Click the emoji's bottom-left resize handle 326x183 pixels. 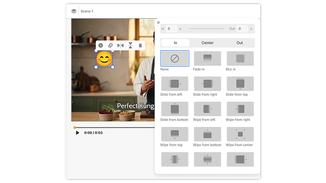tap(96, 67)
